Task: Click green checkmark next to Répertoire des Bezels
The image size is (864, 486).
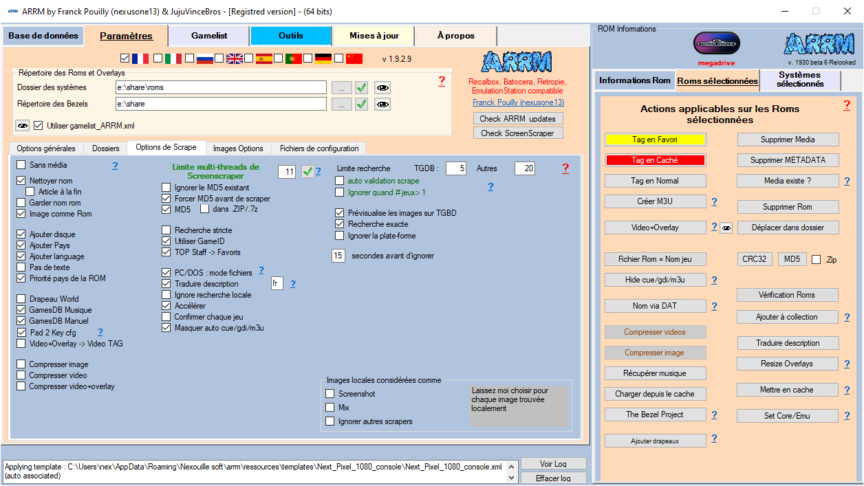Action: [x=362, y=104]
